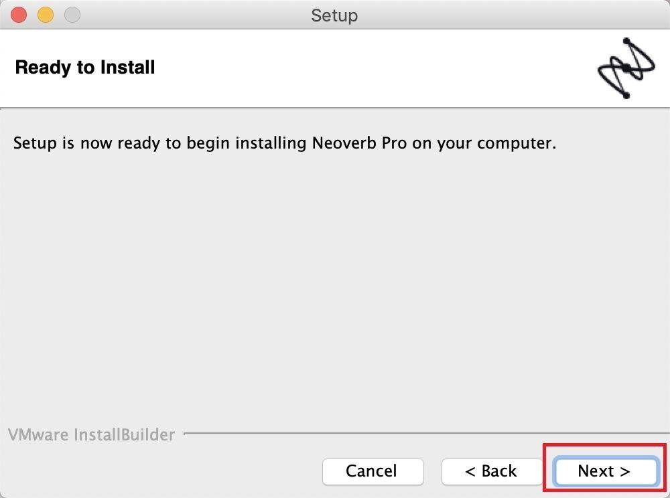
Task: Click the 'InstallBuilder' word at bottom left
Action: coord(125,435)
